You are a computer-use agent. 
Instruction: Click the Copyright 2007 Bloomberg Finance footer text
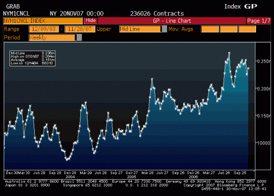(x=224, y=185)
